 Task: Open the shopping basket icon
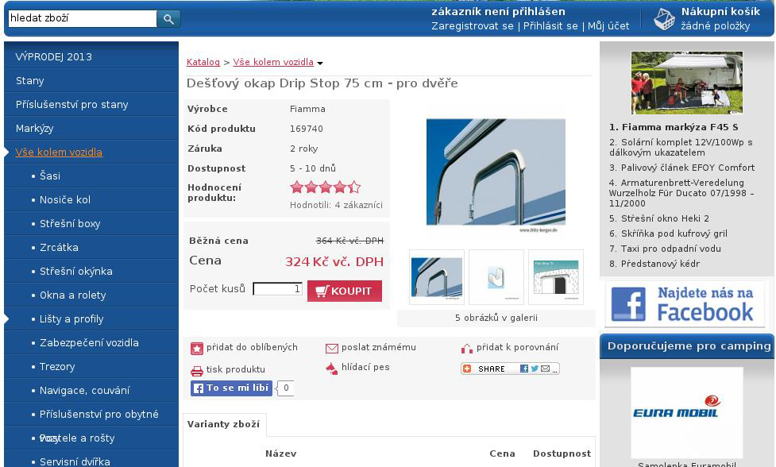pyautogui.click(x=664, y=19)
